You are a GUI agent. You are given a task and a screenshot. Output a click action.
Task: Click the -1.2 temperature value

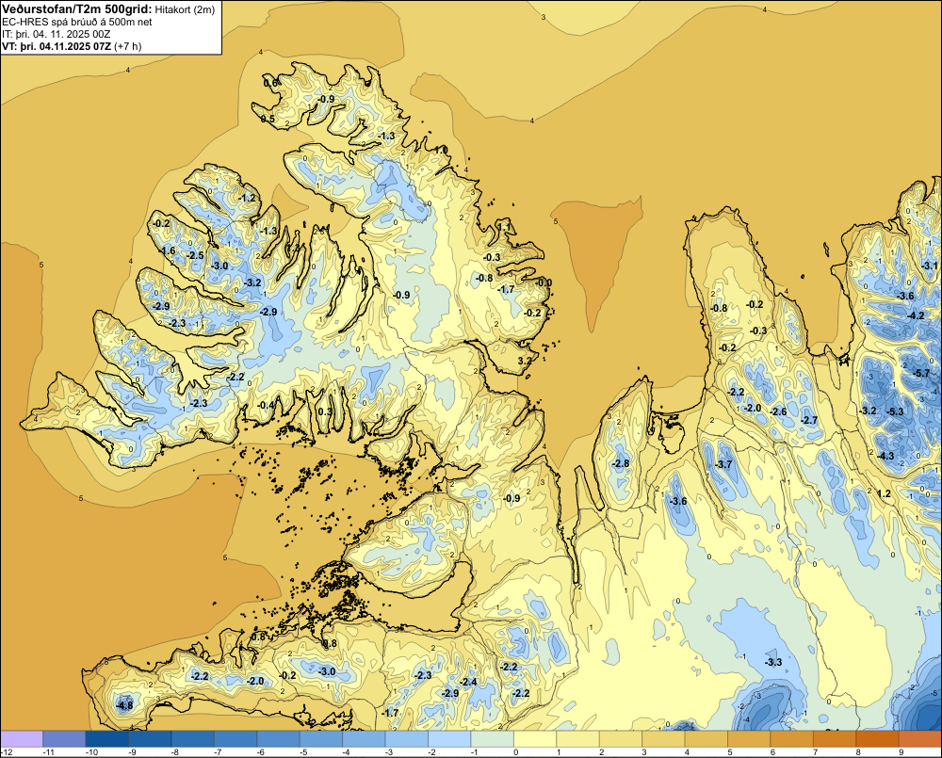247,198
